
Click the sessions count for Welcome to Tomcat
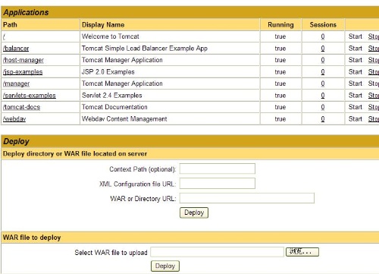[323, 36]
